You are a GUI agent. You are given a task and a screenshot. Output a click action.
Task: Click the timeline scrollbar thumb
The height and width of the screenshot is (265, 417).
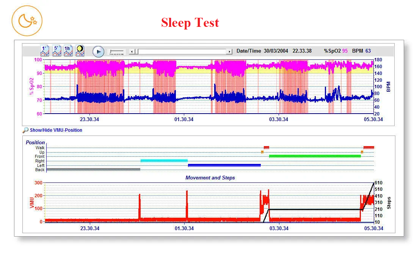click(x=137, y=51)
